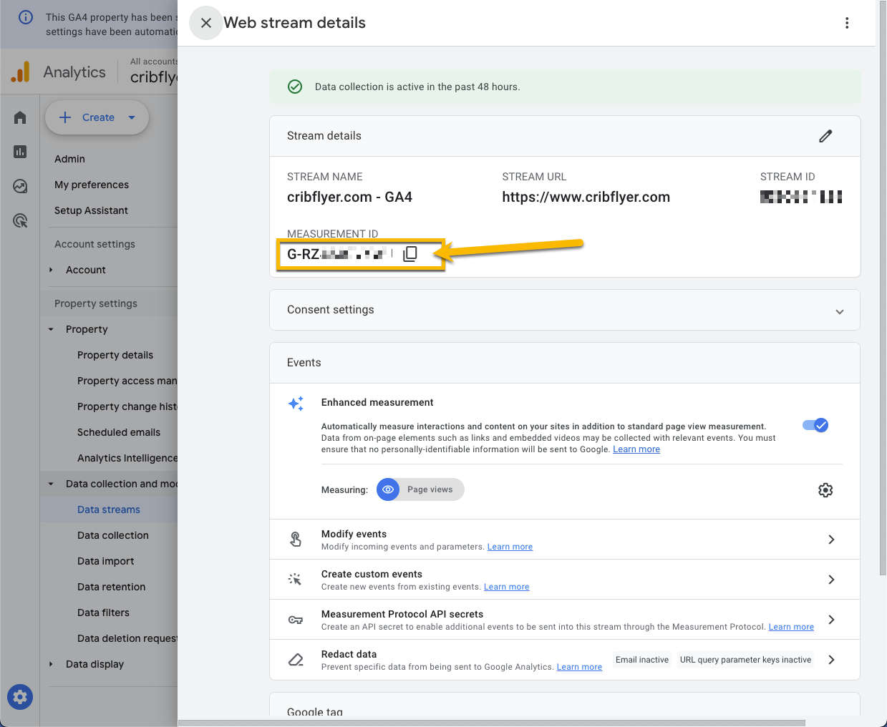
Task: Open Admin gear icon at bottom left
Action: (20, 697)
